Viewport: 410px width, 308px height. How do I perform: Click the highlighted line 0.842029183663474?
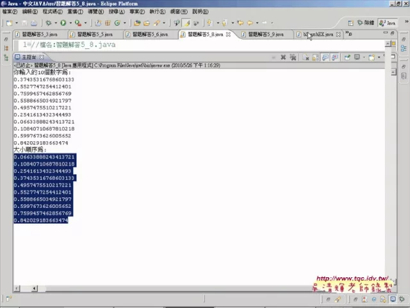tap(41, 220)
